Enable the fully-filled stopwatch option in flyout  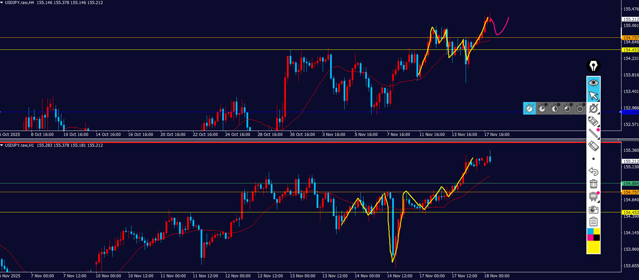(x=580, y=108)
